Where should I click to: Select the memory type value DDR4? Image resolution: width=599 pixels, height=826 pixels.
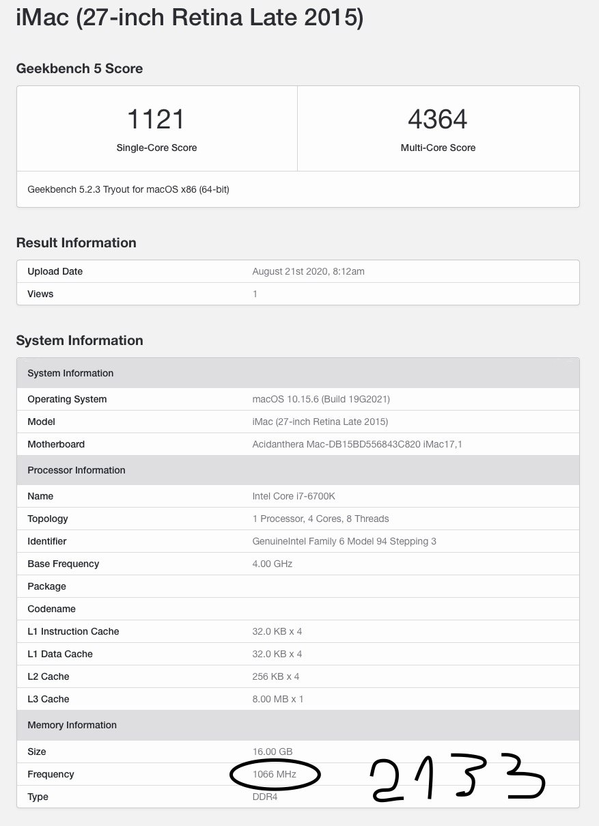[265, 797]
